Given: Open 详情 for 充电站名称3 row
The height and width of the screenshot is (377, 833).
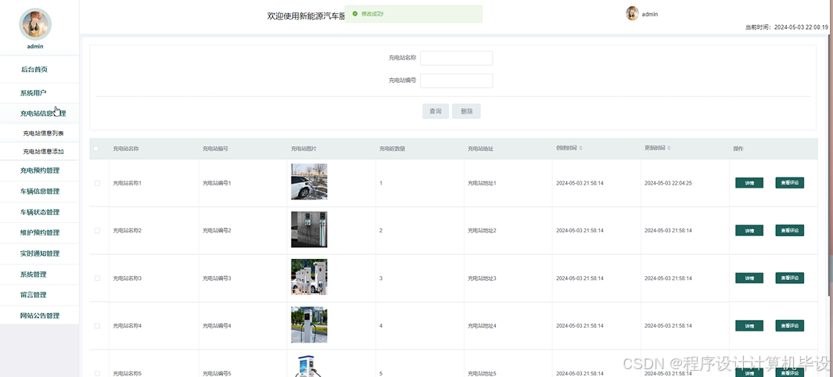Looking at the screenshot, I should [x=749, y=278].
